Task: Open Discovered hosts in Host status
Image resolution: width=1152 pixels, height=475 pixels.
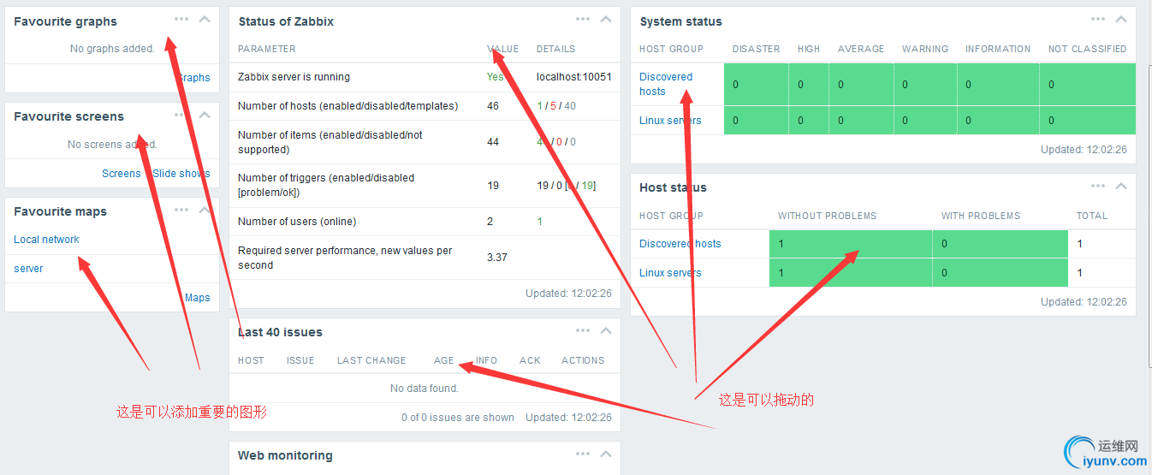Action: (x=680, y=244)
